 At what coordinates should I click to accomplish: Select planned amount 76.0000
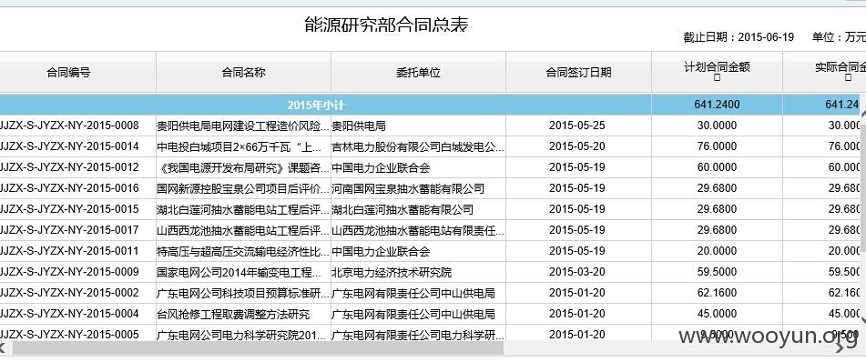click(717, 146)
